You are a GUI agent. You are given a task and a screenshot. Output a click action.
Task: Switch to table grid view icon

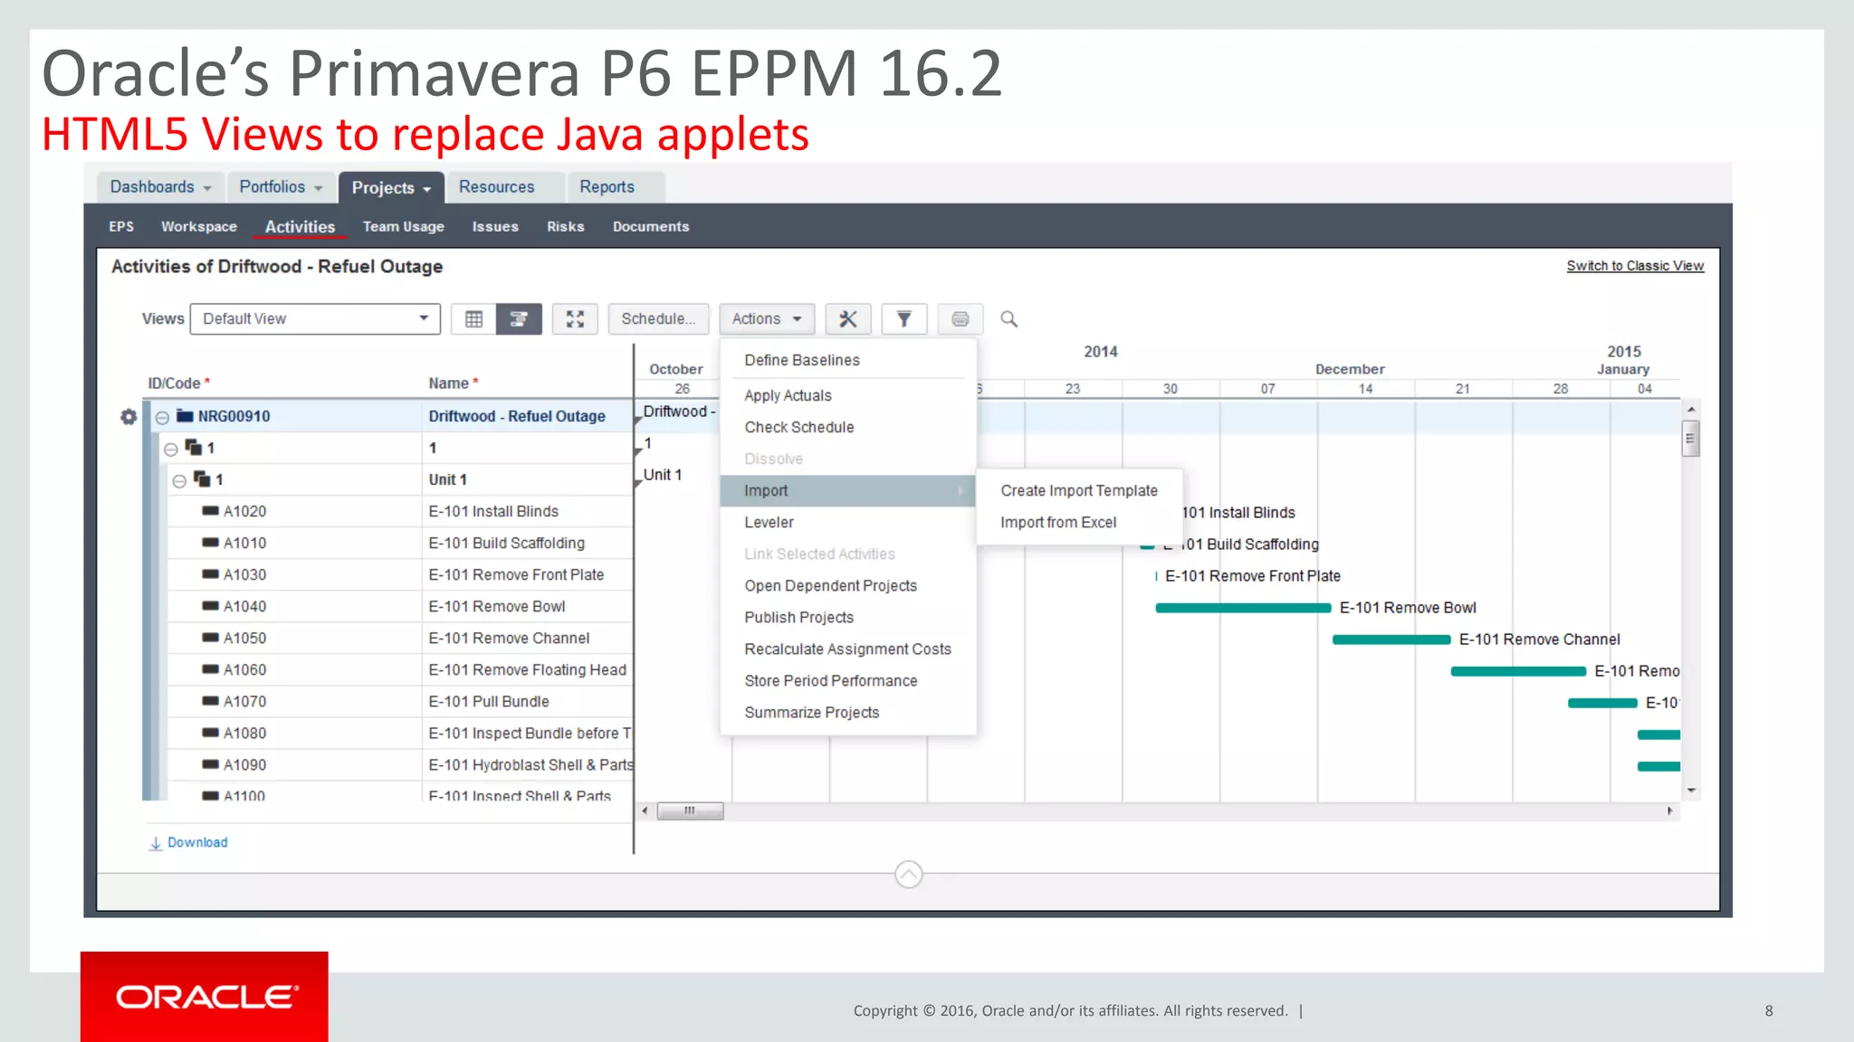[x=473, y=318]
